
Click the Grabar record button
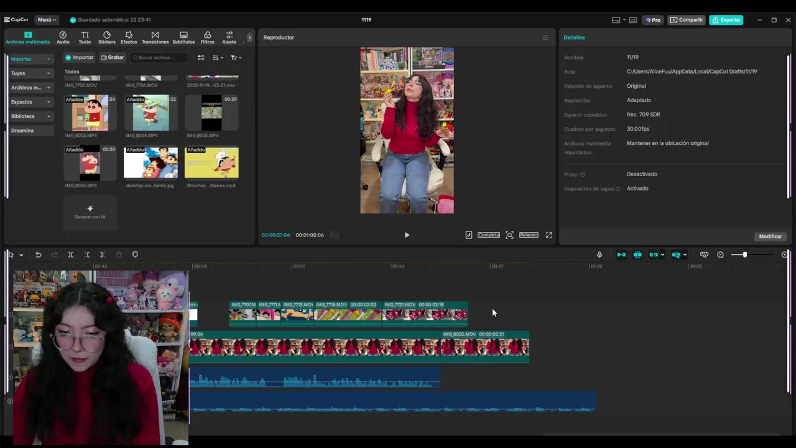[113, 58]
